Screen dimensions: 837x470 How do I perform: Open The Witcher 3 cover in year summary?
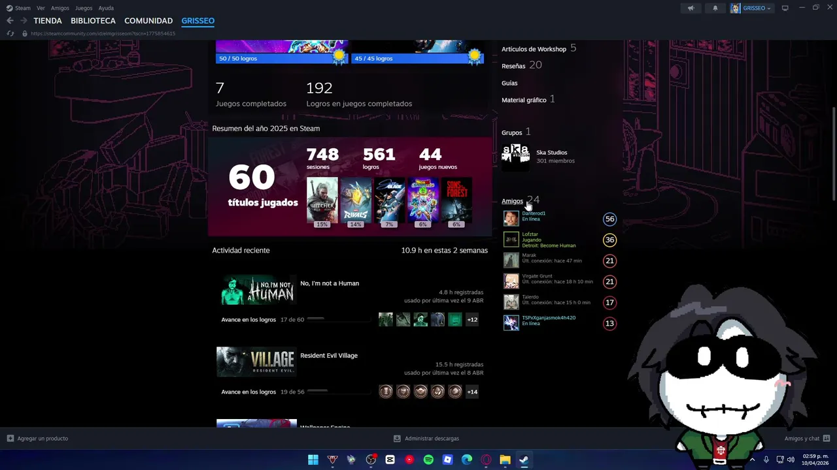click(x=322, y=200)
